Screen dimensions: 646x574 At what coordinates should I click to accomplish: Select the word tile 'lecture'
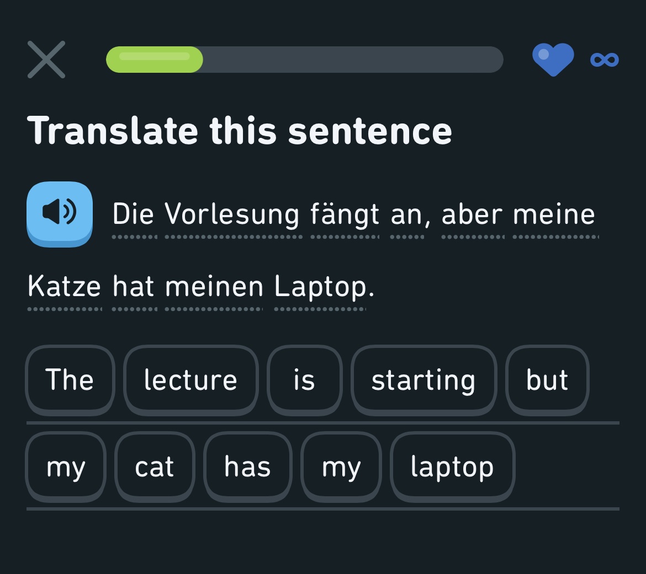(190, 380)
